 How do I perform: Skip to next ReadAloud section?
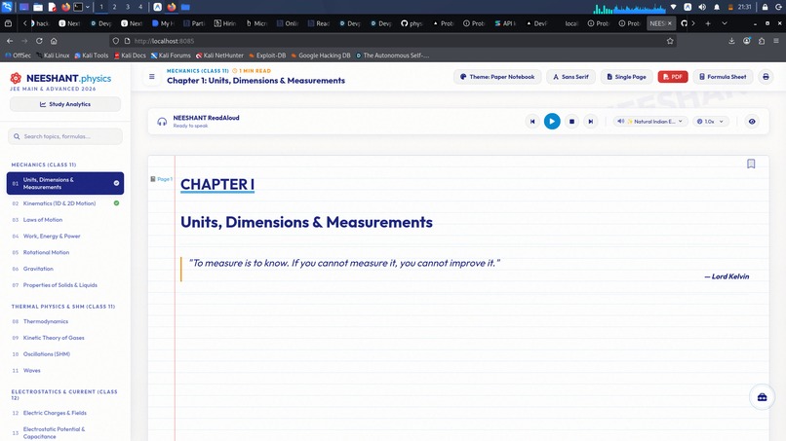pos(591,121)
